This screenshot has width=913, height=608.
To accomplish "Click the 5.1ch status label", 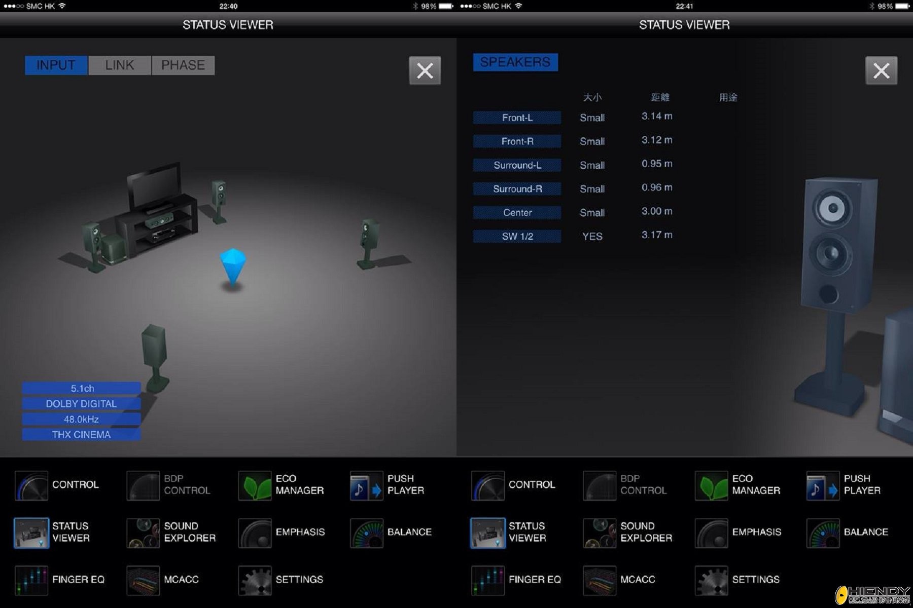I will pos(82,388).
